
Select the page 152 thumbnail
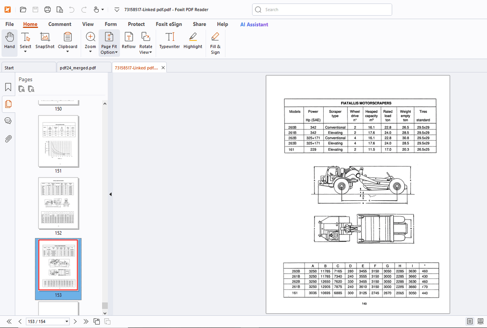(x=58, y=203)
